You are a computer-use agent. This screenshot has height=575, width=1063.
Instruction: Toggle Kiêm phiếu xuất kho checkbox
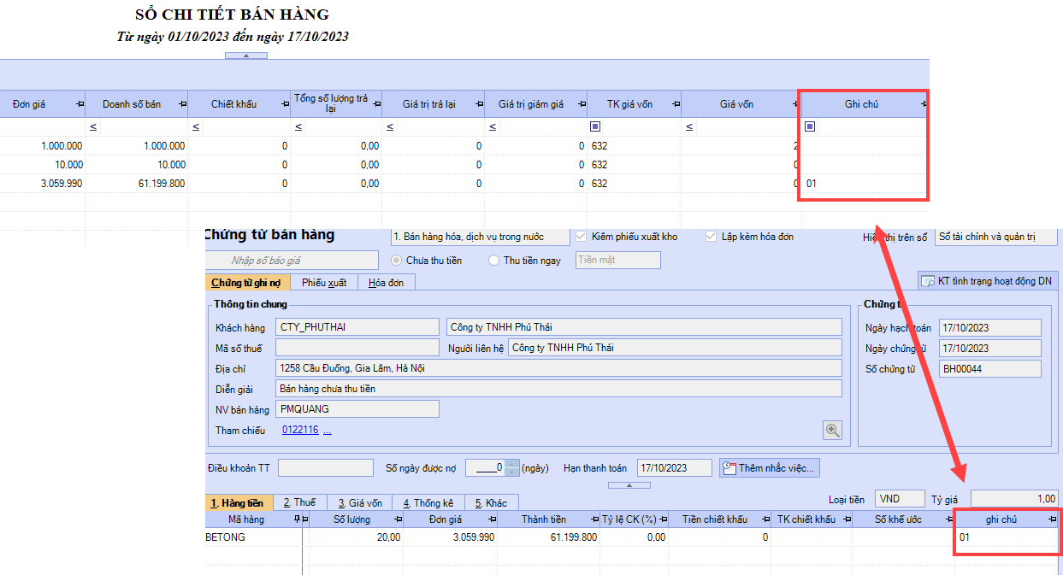pyautogui.click(x=582, y=237)
